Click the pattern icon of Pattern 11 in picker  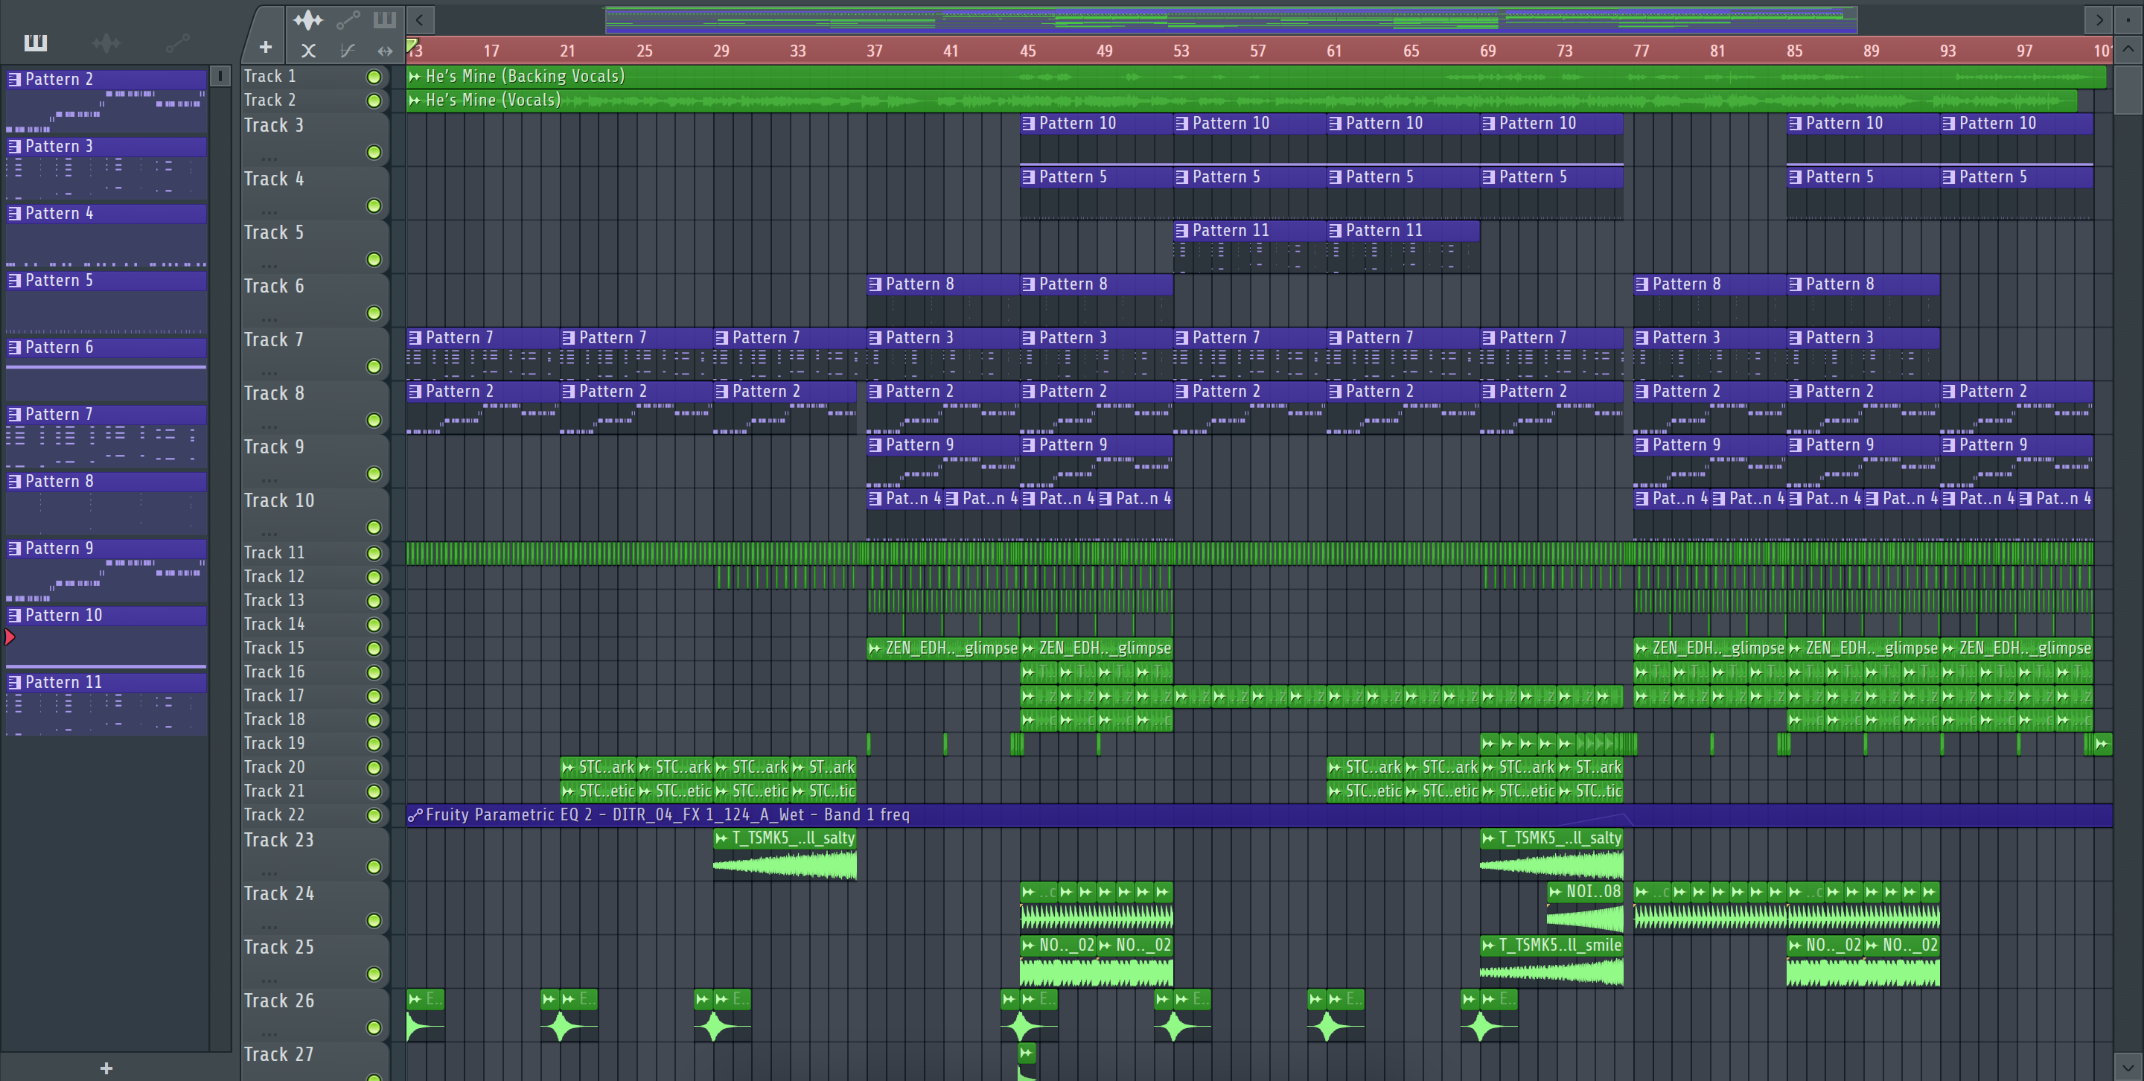tap(14, 683)
